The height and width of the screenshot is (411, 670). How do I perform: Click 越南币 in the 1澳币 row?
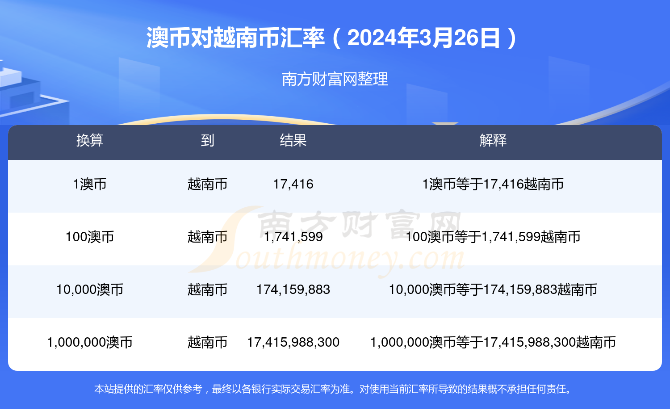pyautogui.click(x=207, y=184)
